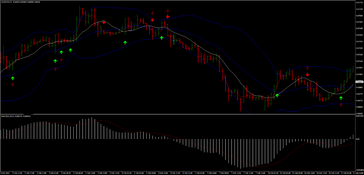Viewport: 364px width, 175px height.
Task: Click the green up arrow near 6 Feb 01:00
Action: pyautogui.click(x=125, y=43)
